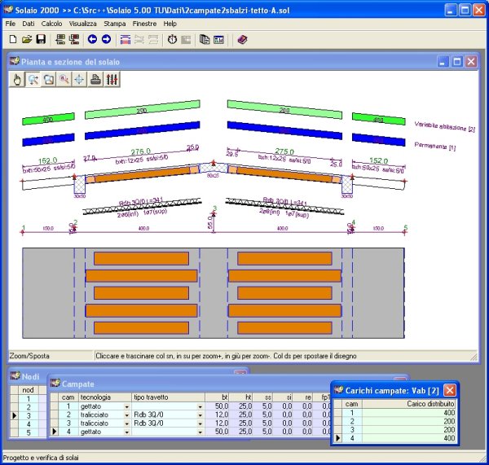Screen dimensions: 489x465
Task: Open the Help menu
Action: [x=170, y=24]
